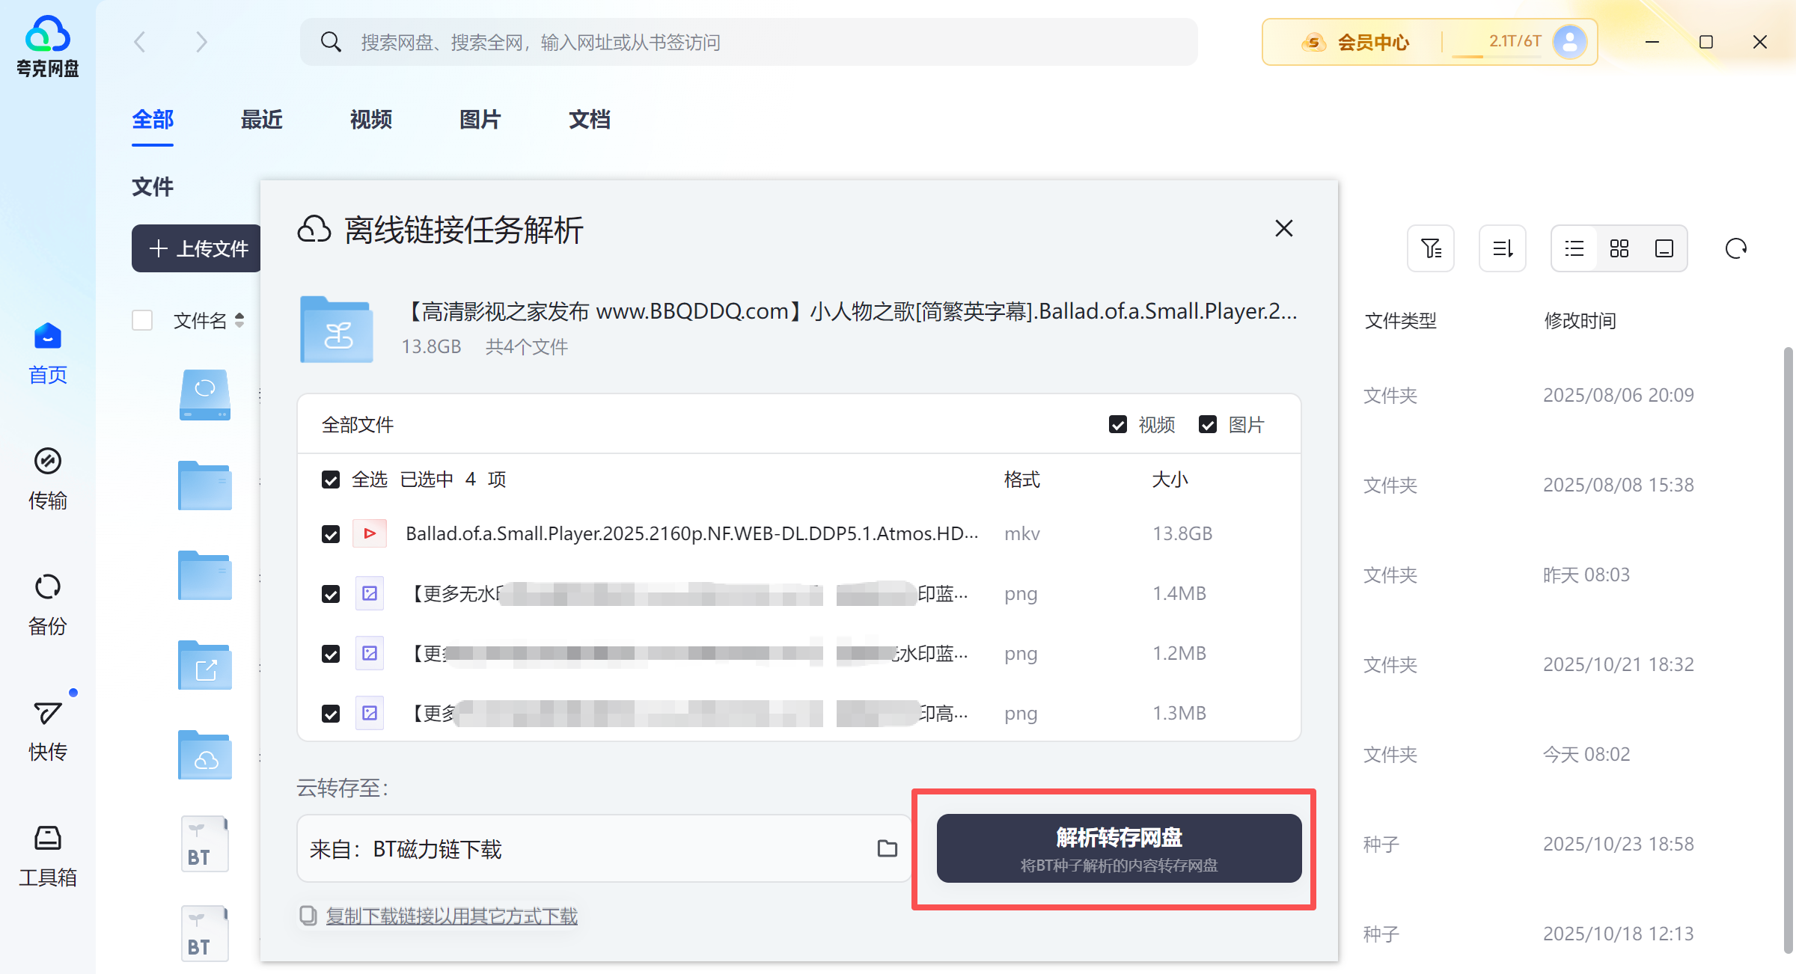Toggle the 全选 select-all checkbox
Image resolution: width=1796 pixels, height=974 pixels.
click(x=331, y=480)
